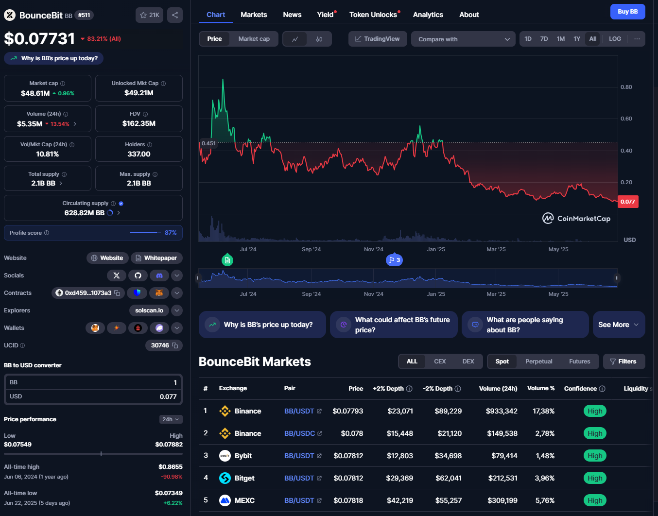Click right handle of chart range slider
658x516 pixels.
[617, 278]
